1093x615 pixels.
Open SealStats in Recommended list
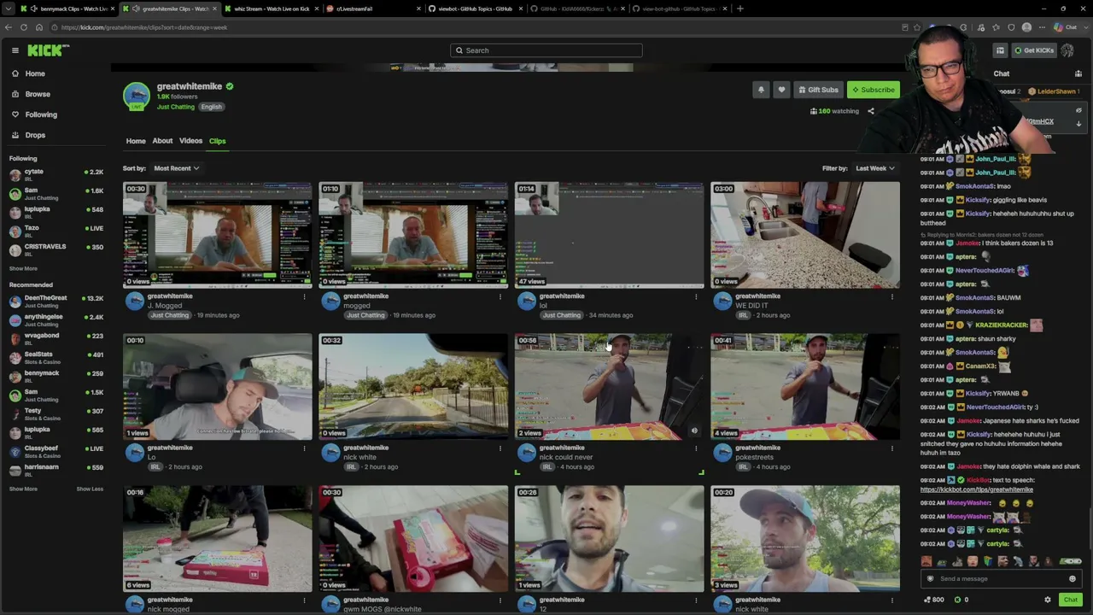[x=56, y=358]
